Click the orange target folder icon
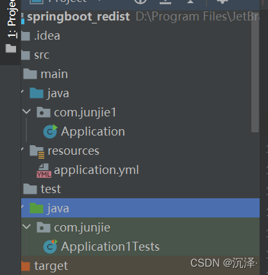This screenshot has width=268, height=275. coord(26,266)
